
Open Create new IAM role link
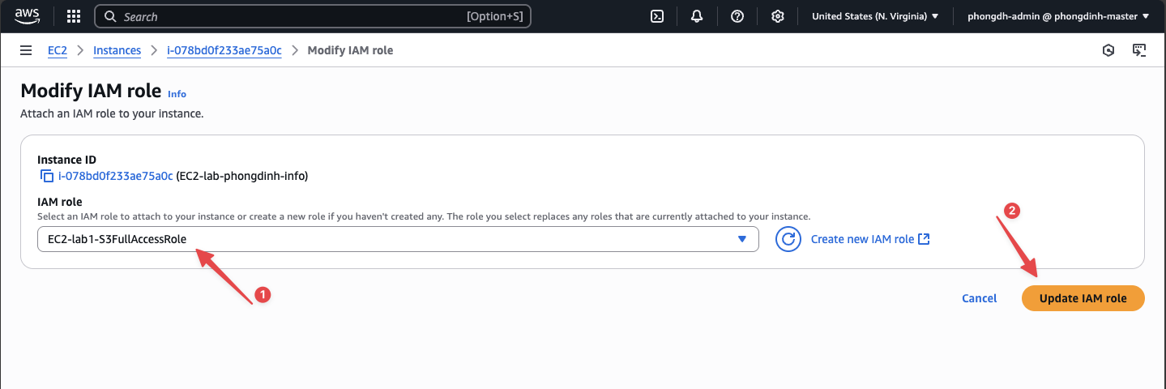coord(870,239)
